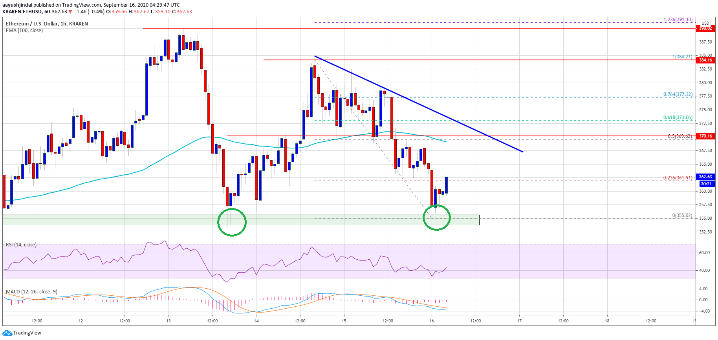Click the Fibonacci label 0.764(377.32)
The height and width of the screenshot is (340, 718).
pos(678,94)
